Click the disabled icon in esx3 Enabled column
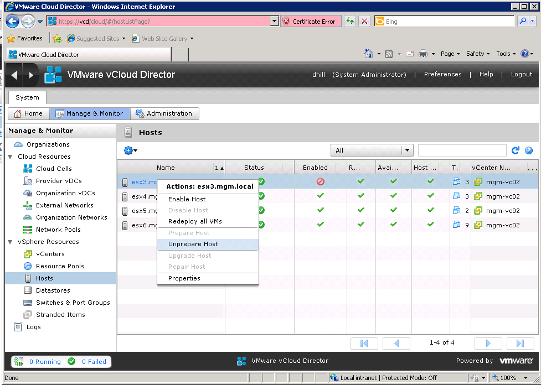Screen dimensions: 541x385 tap(321, 181)
